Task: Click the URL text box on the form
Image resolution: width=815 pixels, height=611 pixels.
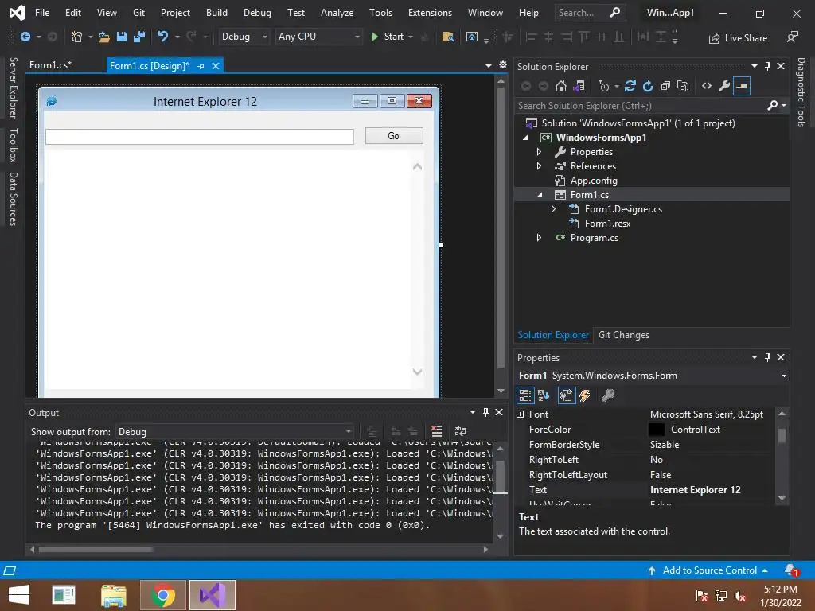Action: (200, 137)
